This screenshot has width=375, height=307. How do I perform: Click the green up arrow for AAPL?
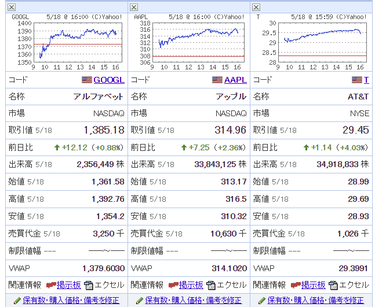tap(184, 147)
